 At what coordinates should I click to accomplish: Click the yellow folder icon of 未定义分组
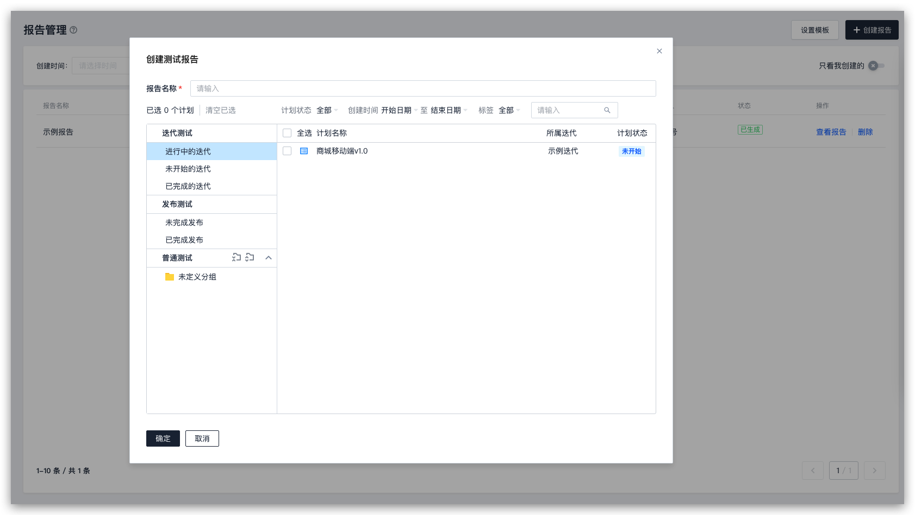170,277
